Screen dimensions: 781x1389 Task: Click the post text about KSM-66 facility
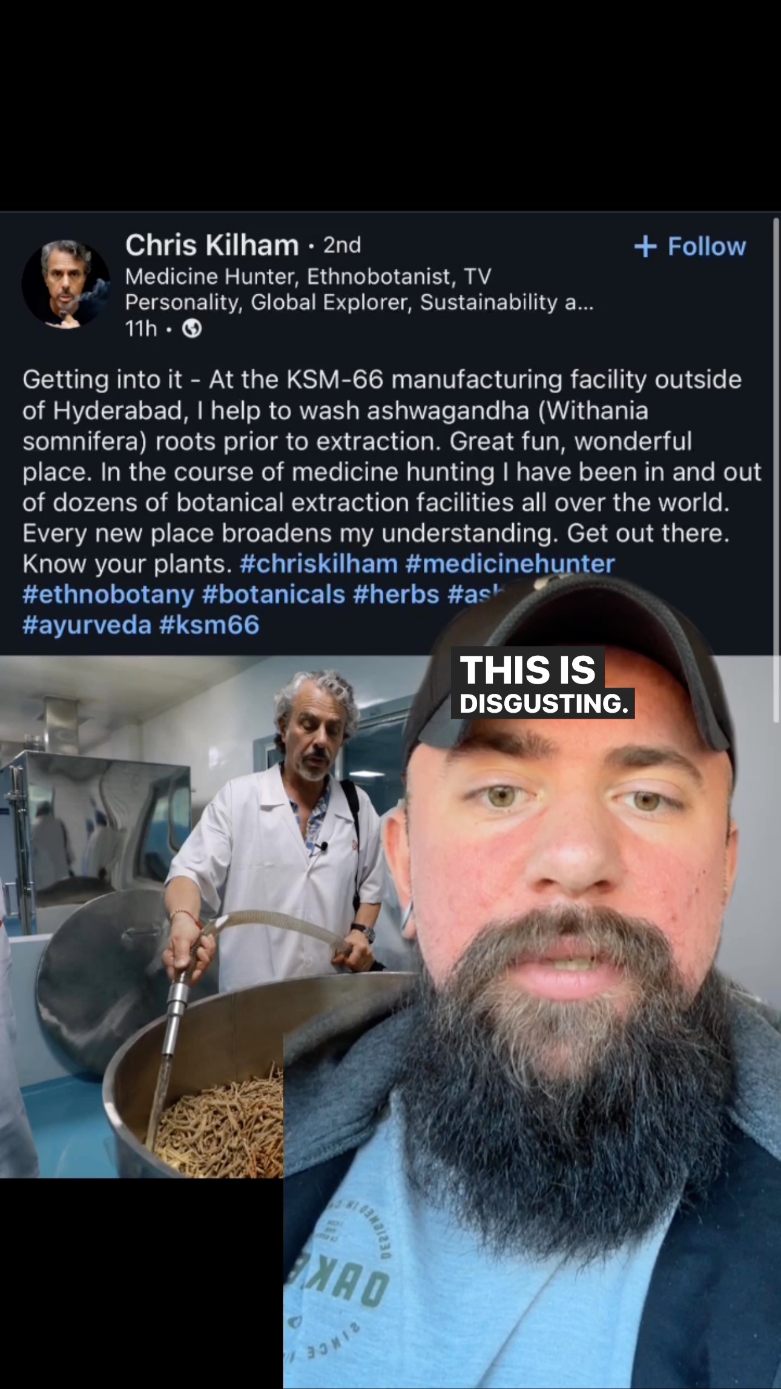(x=391, y=471)
